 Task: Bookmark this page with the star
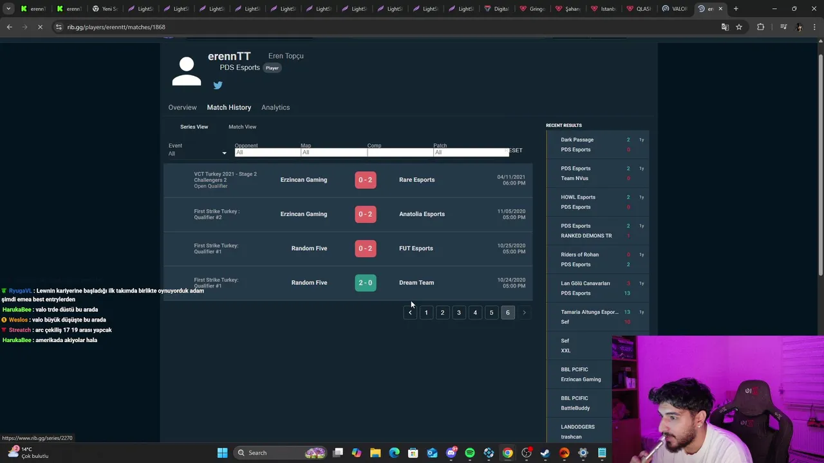click(x=739, y=27)
